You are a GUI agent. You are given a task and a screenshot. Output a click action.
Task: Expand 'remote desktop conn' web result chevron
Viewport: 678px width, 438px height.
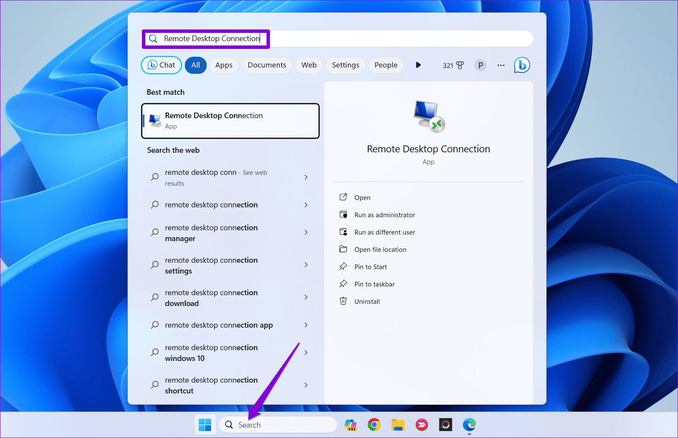(x=306, y=177)
